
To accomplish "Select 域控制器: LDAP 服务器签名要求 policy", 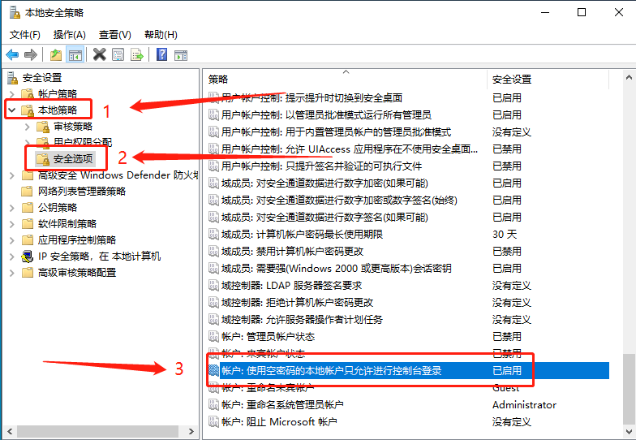I will (292, 286).
